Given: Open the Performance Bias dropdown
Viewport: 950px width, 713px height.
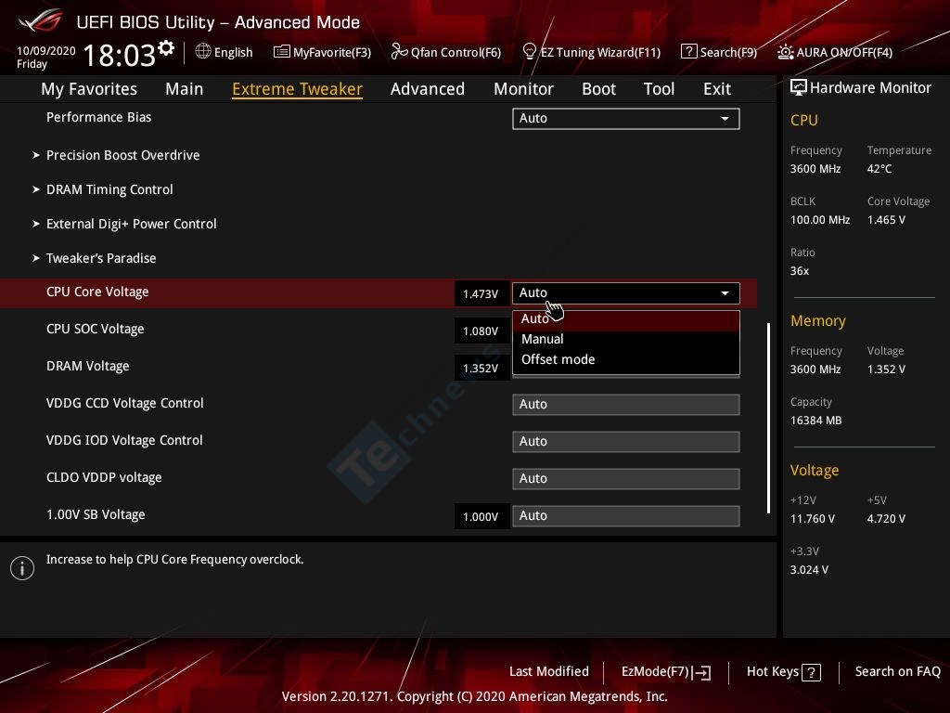Looking at the screenshot, I should tap(626, 119).
